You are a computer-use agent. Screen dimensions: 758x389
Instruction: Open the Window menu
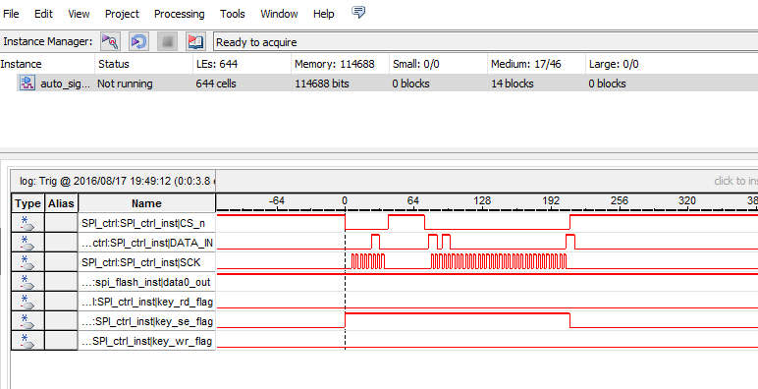(280, 14)
